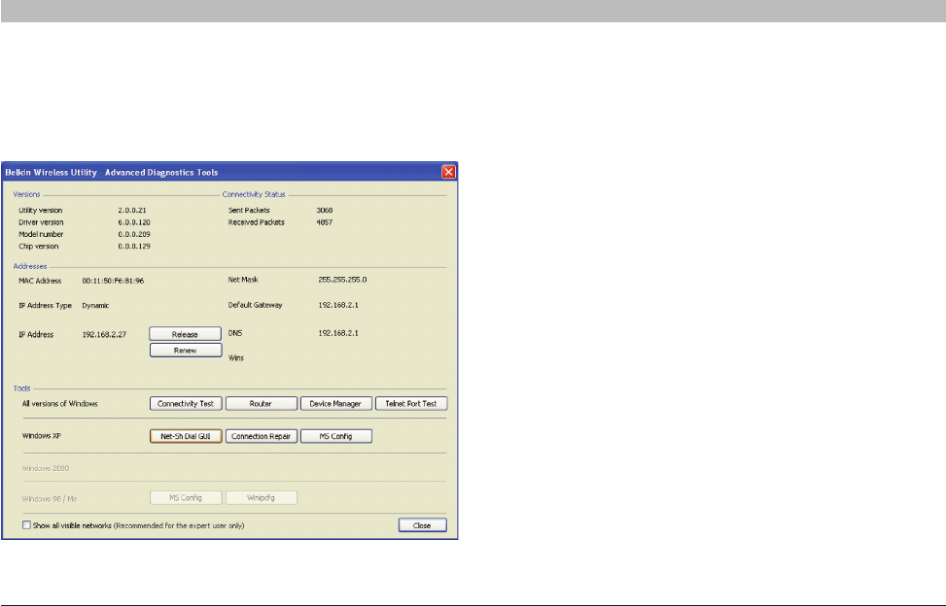Screen dimensions: 946x606
Task: Click the Net Mask value 255.255.255.0
Action: (x=342, y=279)
